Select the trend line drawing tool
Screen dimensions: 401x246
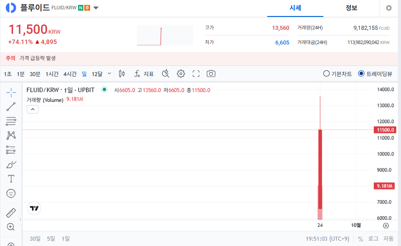(11, 107)
